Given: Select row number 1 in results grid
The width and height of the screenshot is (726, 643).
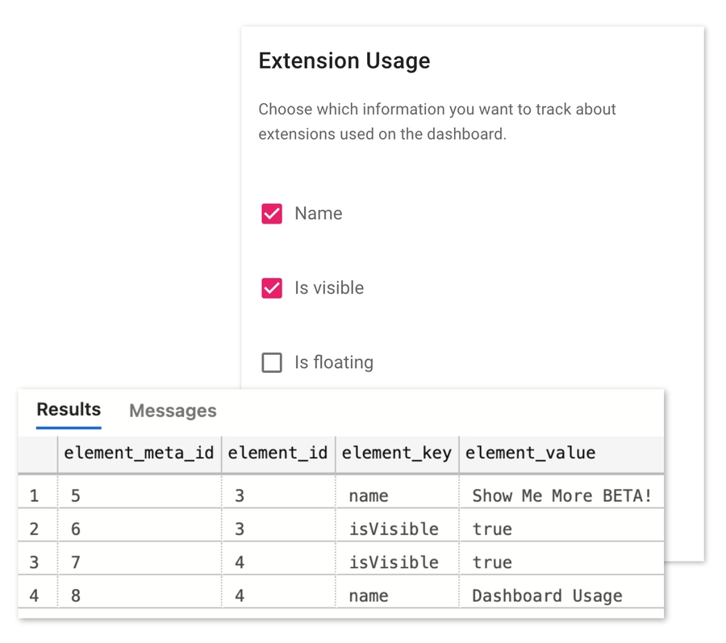Looking at the screenshot, I should click(33, 495).
